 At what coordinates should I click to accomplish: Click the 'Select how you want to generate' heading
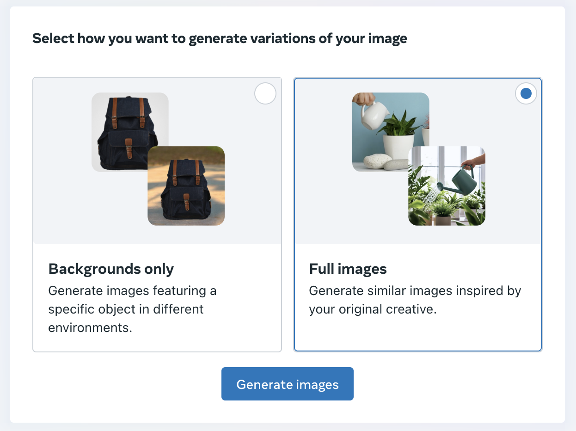coord(220,38)
